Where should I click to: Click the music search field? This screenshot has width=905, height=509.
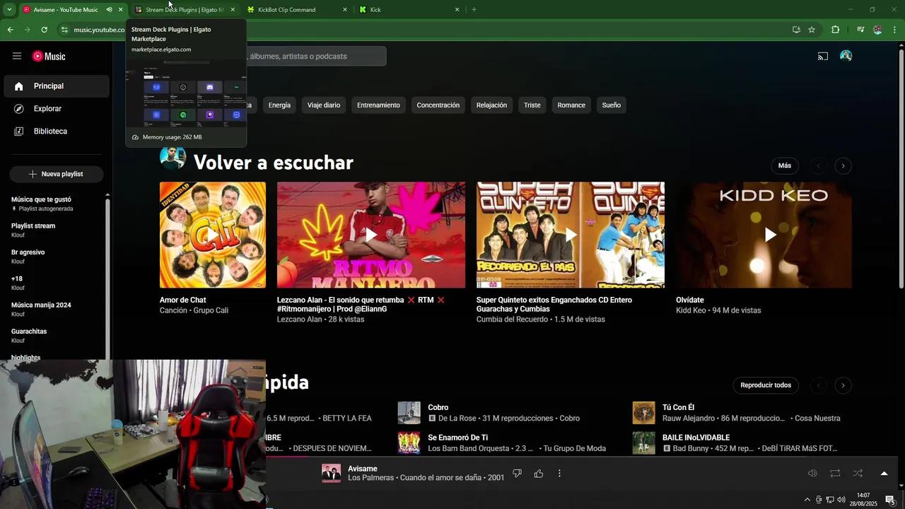(x=315, y=56)
